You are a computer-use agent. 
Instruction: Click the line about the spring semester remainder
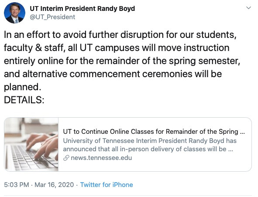tap(122, 61)
